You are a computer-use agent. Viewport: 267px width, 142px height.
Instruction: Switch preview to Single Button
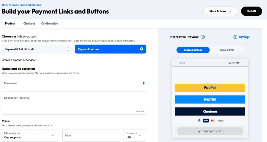pyautogui.click(x=227, y=50)
